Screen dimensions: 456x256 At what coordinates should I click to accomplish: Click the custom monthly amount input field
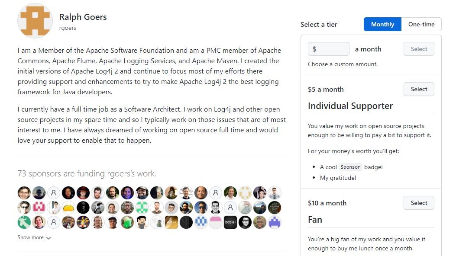click(332, 49)
